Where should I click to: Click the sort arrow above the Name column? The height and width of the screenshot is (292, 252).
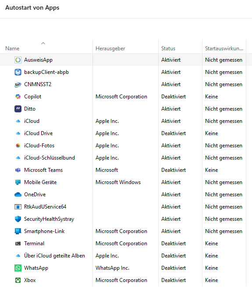click(43, 43)
